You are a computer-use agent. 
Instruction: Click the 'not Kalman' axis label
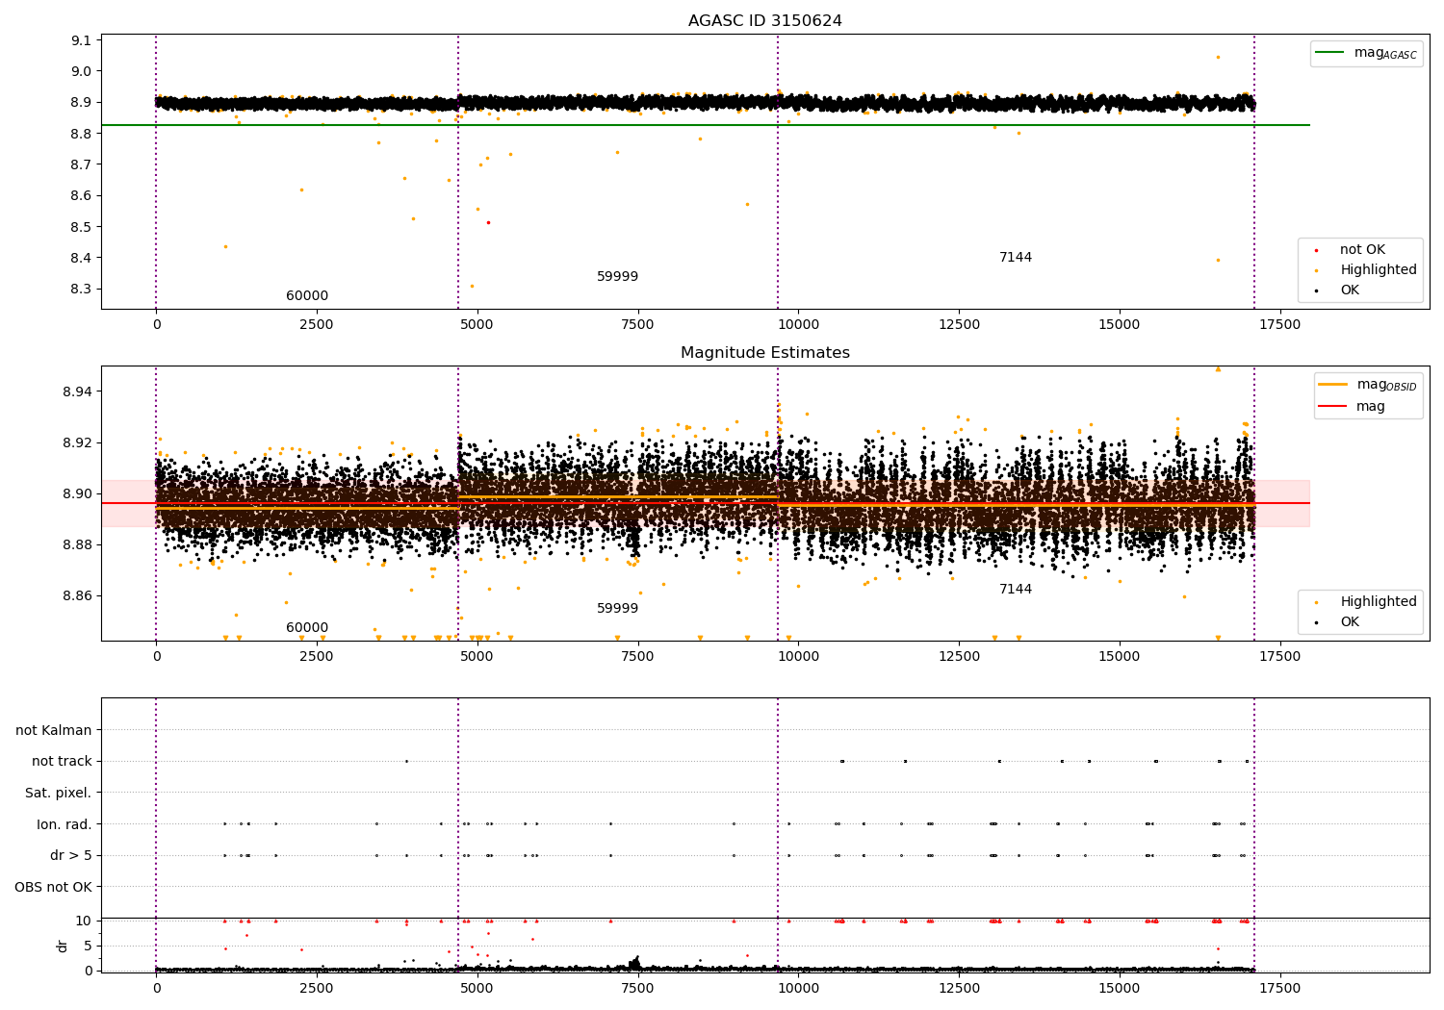point(54,731)
